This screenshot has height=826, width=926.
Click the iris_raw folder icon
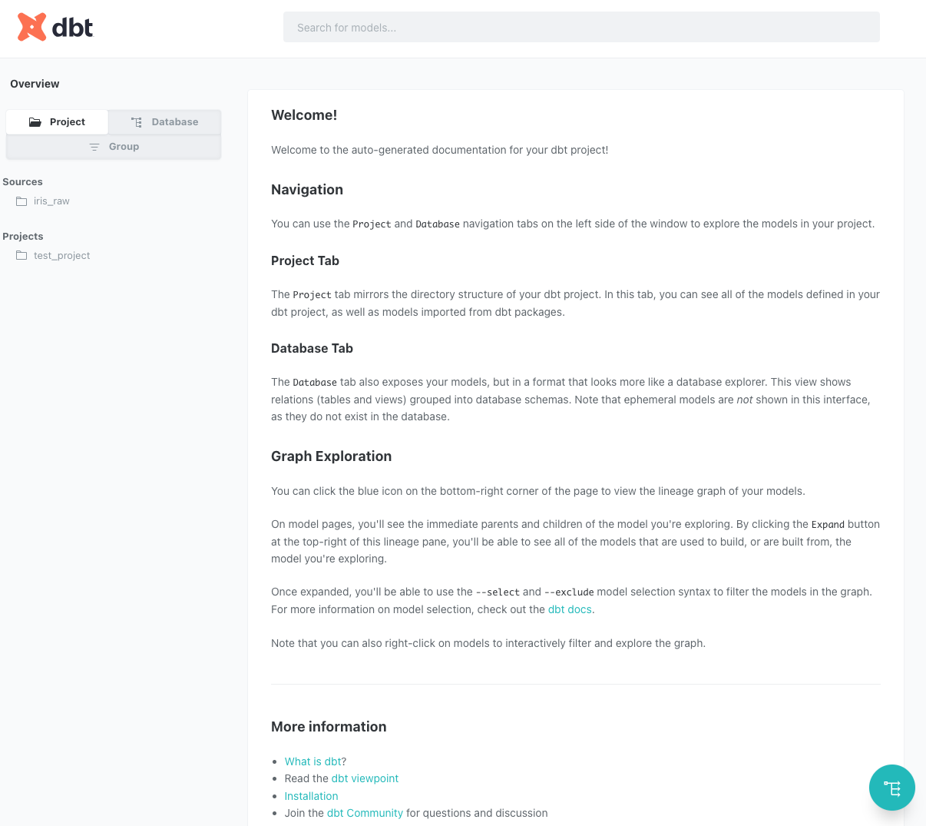[x=21, y=201]
